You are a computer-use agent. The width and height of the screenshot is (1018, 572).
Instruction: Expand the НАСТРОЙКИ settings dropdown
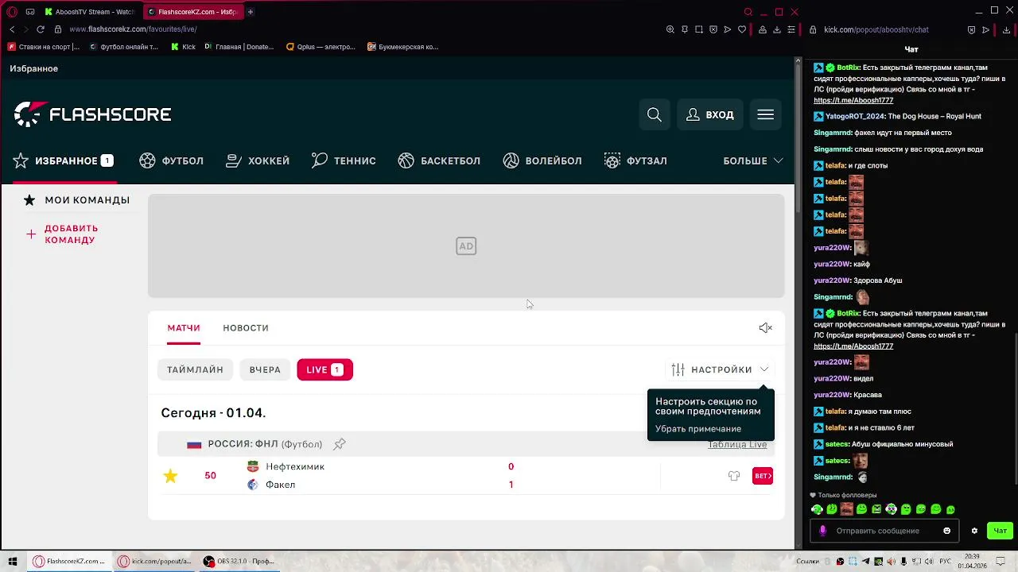pyautogui.click(x=720, y=369)
